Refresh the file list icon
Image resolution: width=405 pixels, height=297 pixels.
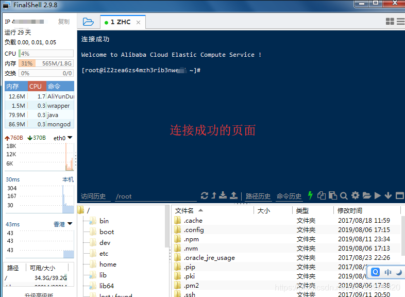point(205,195)
